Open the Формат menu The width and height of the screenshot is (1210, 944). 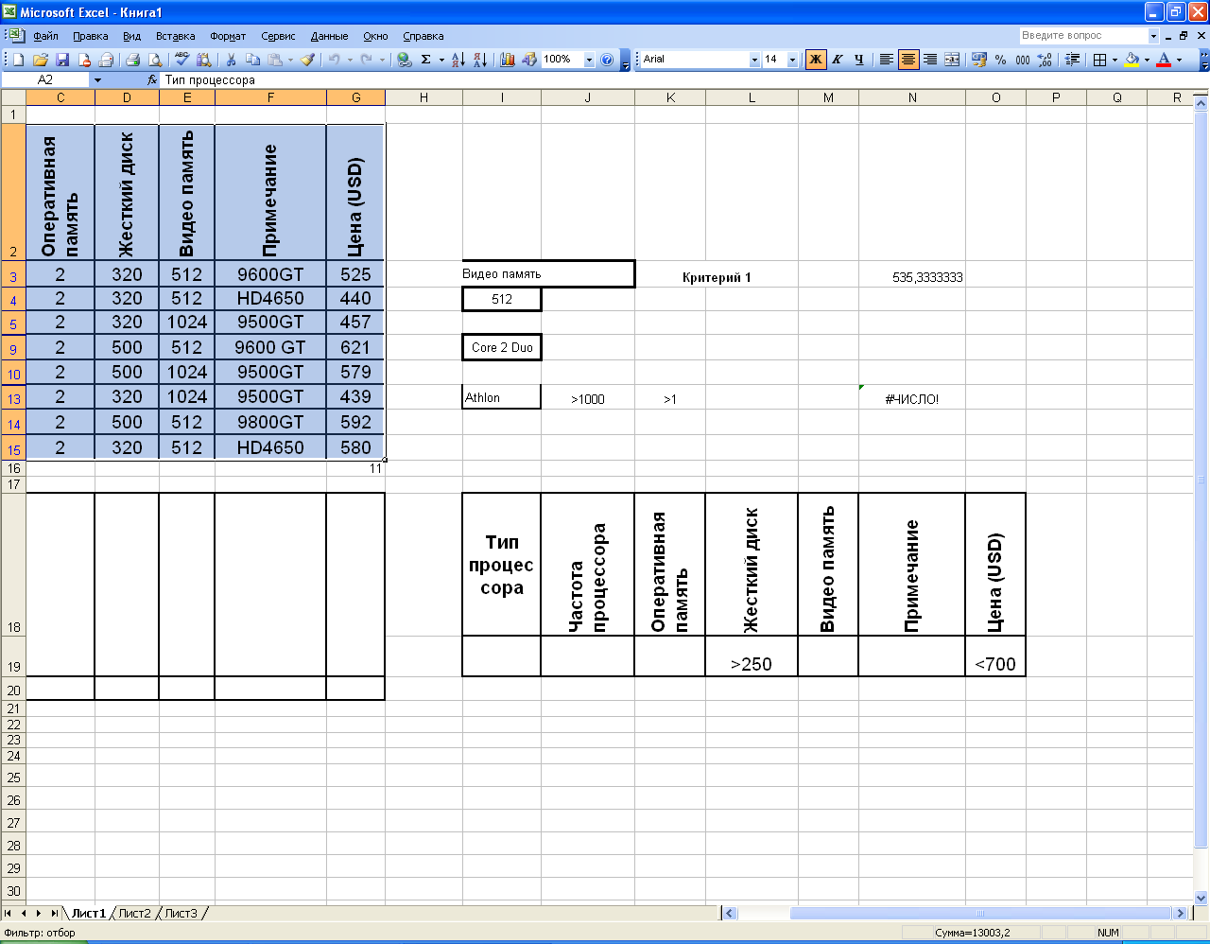point(228,36)
